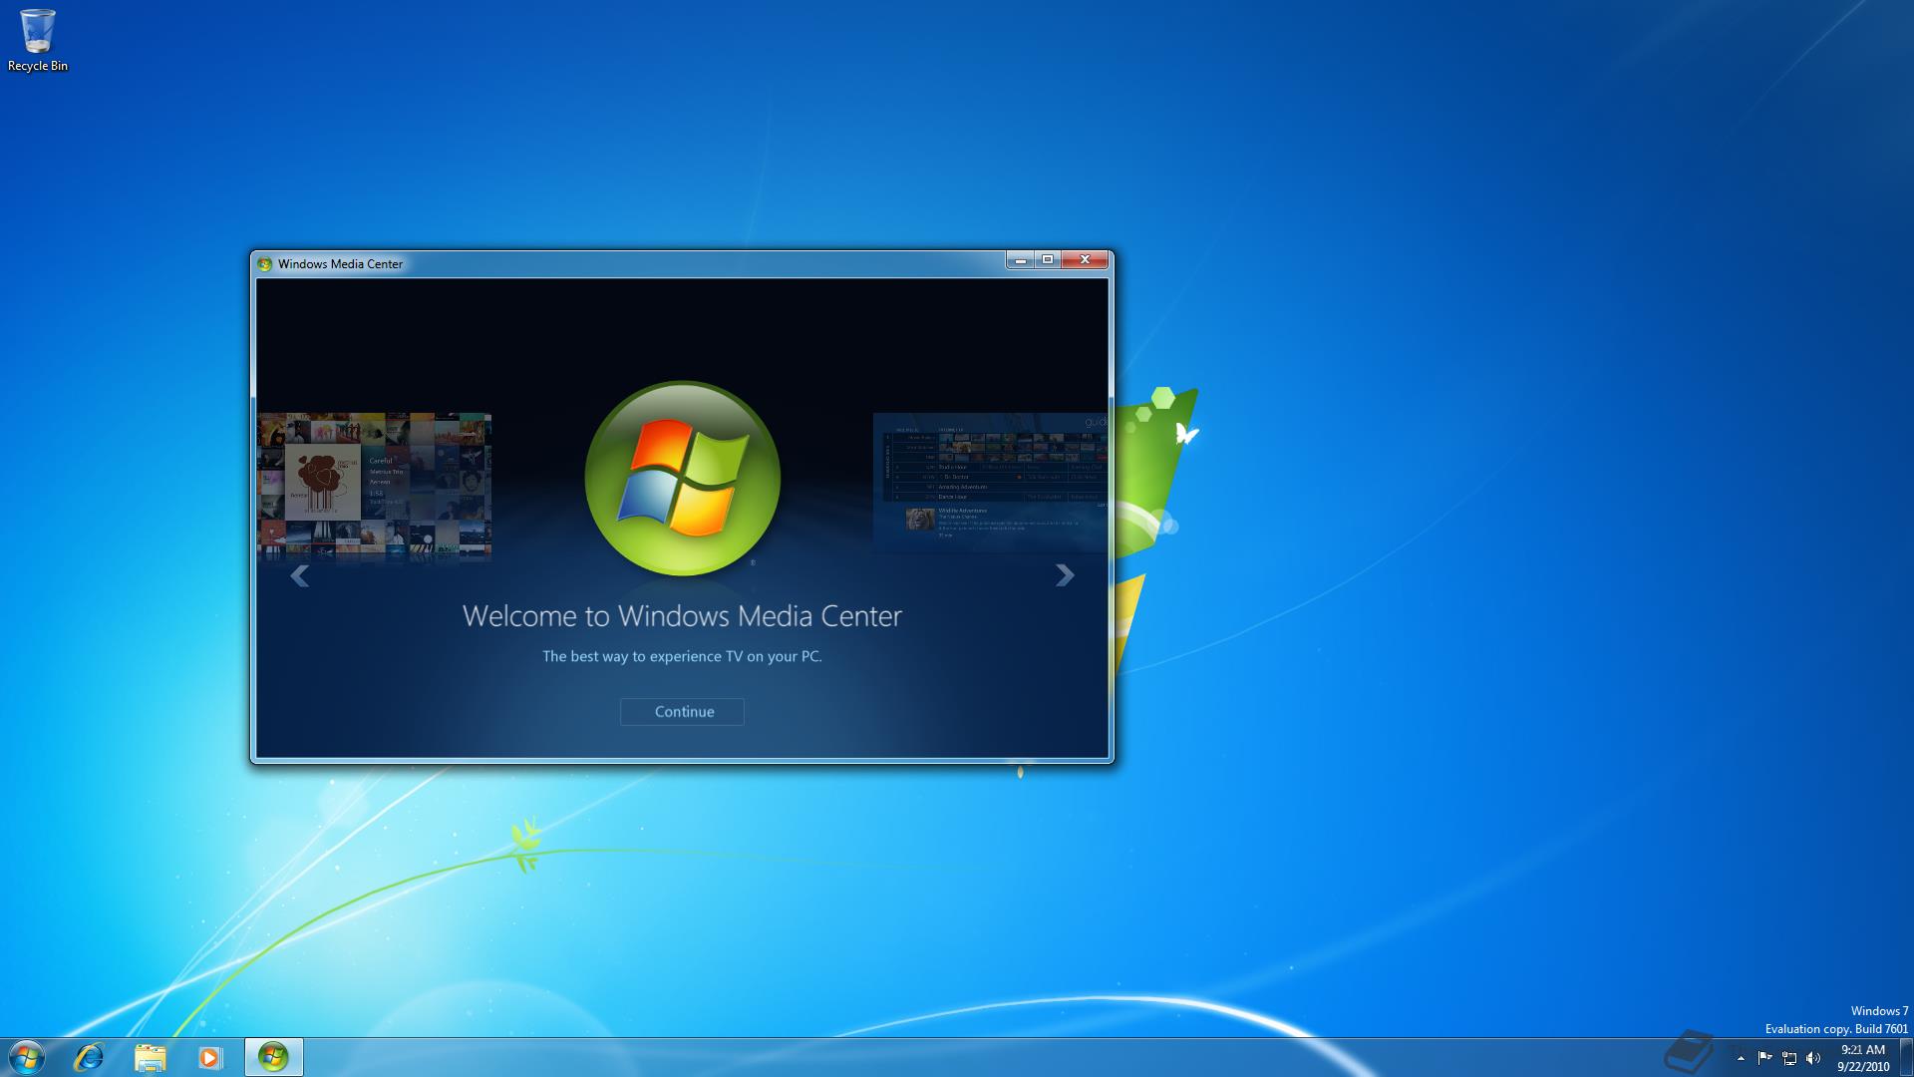The height and width of the screenshot is (1077, 1914).
Task: Open the network status tray icon
Action: click(x=1789, y=1058)
